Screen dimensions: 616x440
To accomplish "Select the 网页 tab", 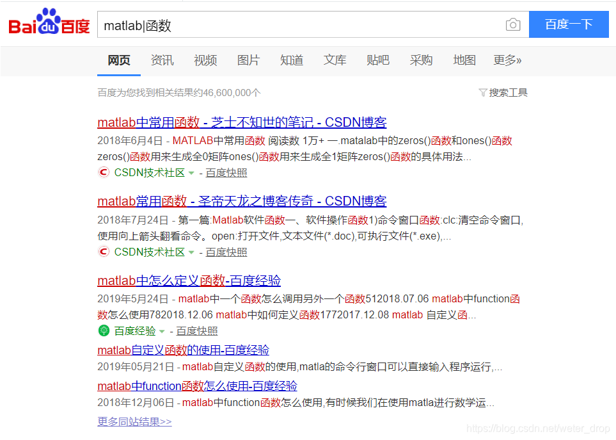I will pos(119,60).
